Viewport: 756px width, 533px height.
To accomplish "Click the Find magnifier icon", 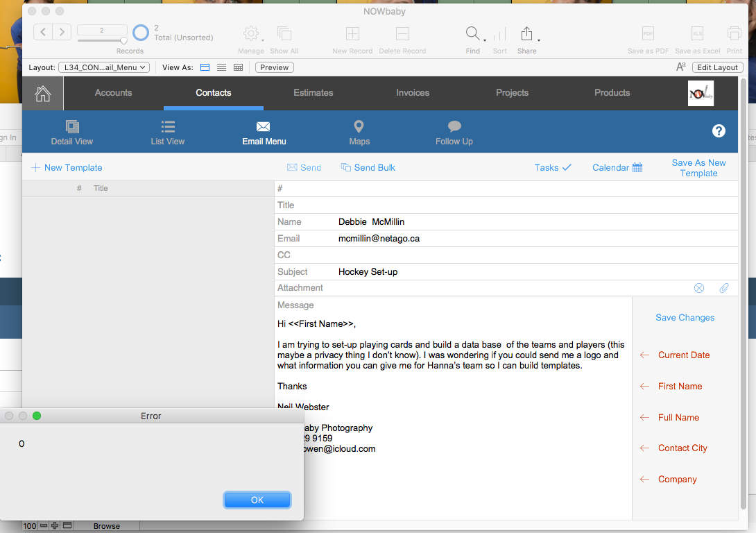I will 472,33.
